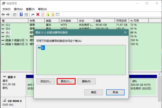The height and width of the screenshot is (108, 162).
Task: Open the 文件(F) menu
Action: click(x=6, y=9)
